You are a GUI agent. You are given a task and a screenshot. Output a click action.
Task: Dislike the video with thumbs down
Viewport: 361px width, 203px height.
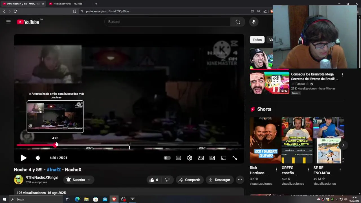(167, 180)
